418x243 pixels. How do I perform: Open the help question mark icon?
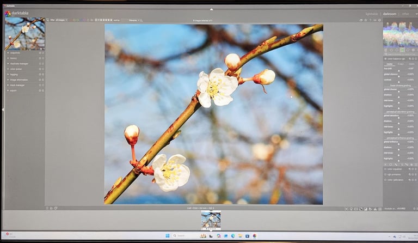pyautogui.click(x=370, y=20)
